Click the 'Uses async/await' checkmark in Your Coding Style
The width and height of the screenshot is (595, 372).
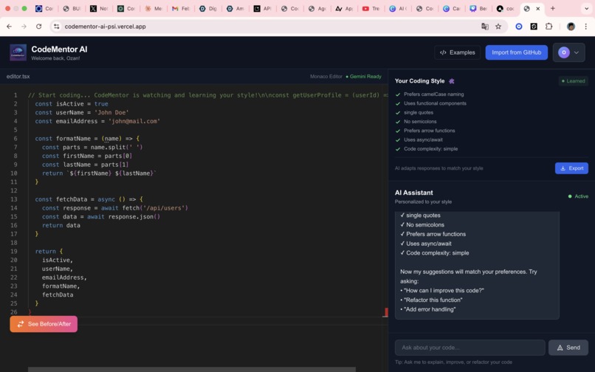coord(398,139)
